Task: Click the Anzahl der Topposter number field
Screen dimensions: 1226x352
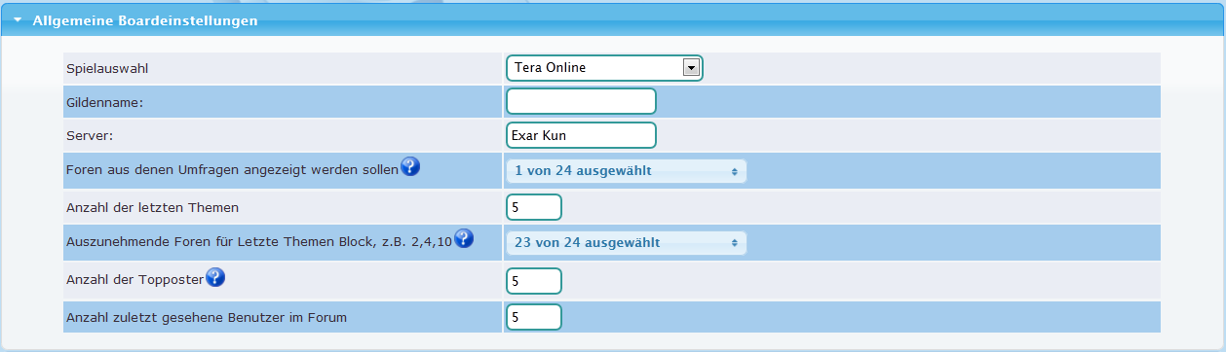Action: pyautogui.click(x=534, y=281)
